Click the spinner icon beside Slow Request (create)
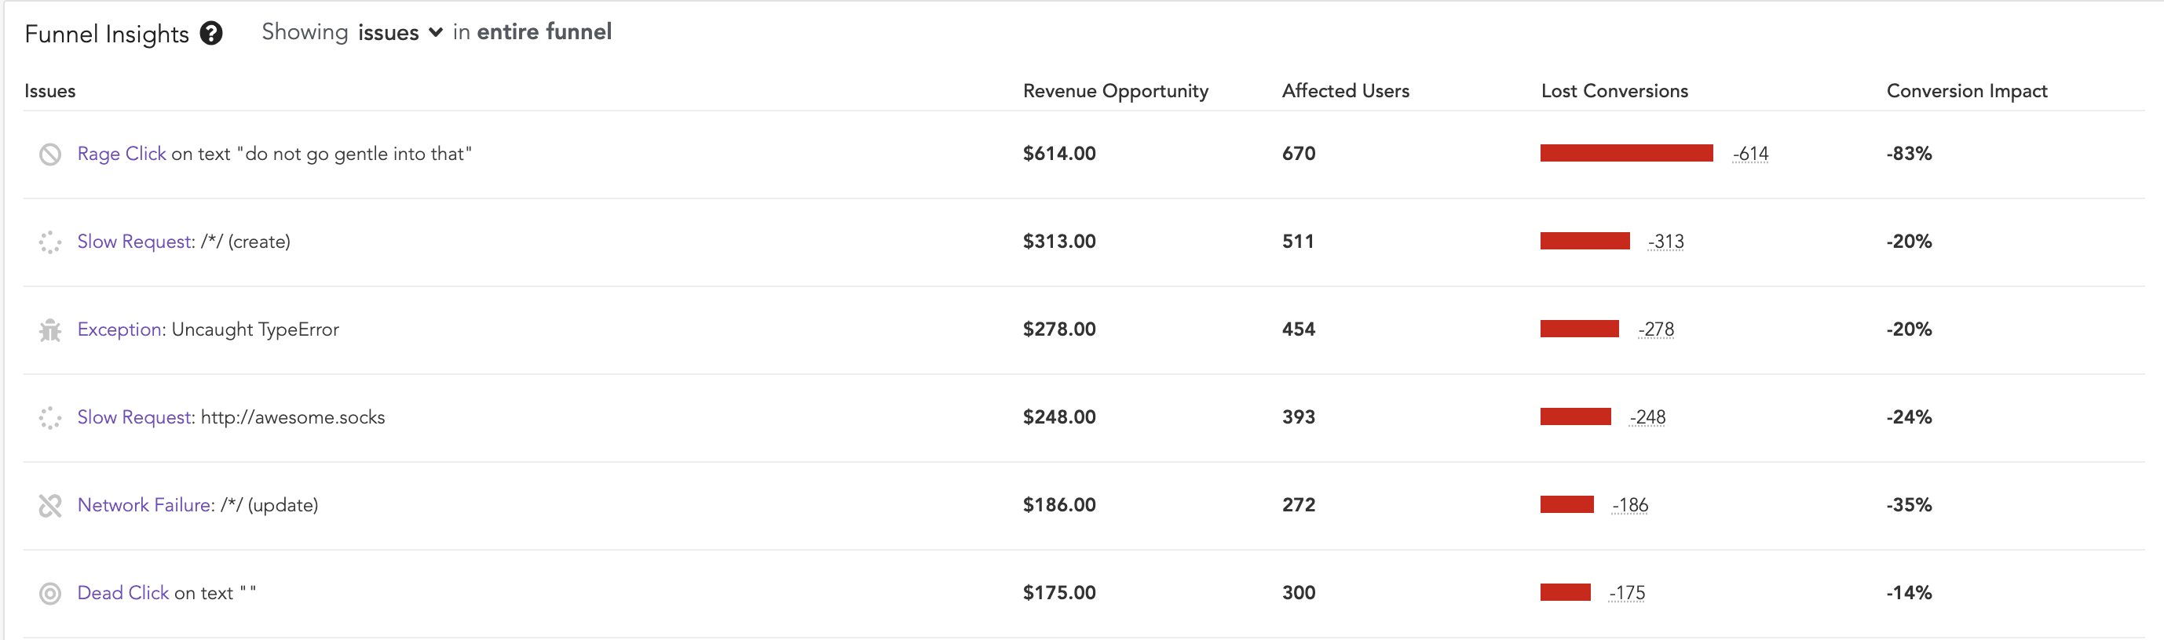This screenshot has height=640, width=2164. point(50,242)
